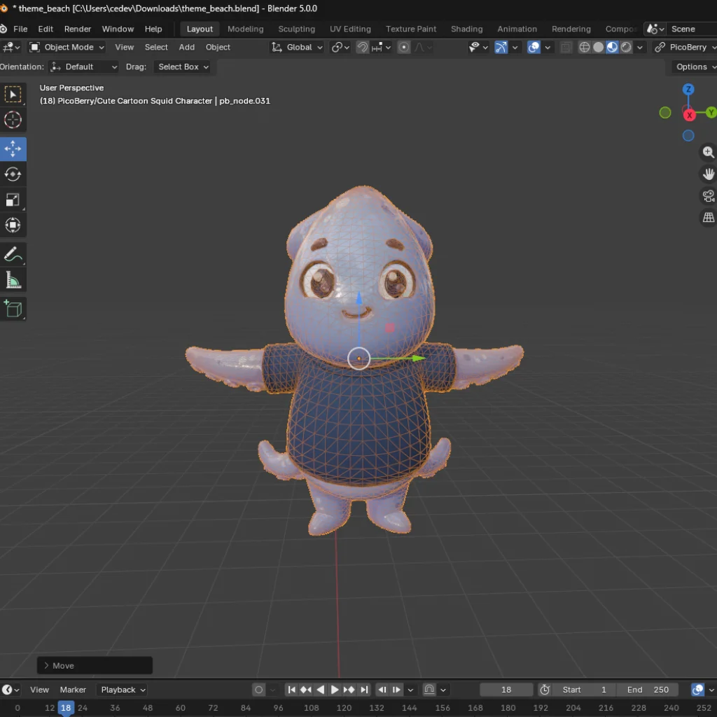Screen dimensions: 717x717
Task: Select the Add Cube tool
Action: [x=13, y=309]
